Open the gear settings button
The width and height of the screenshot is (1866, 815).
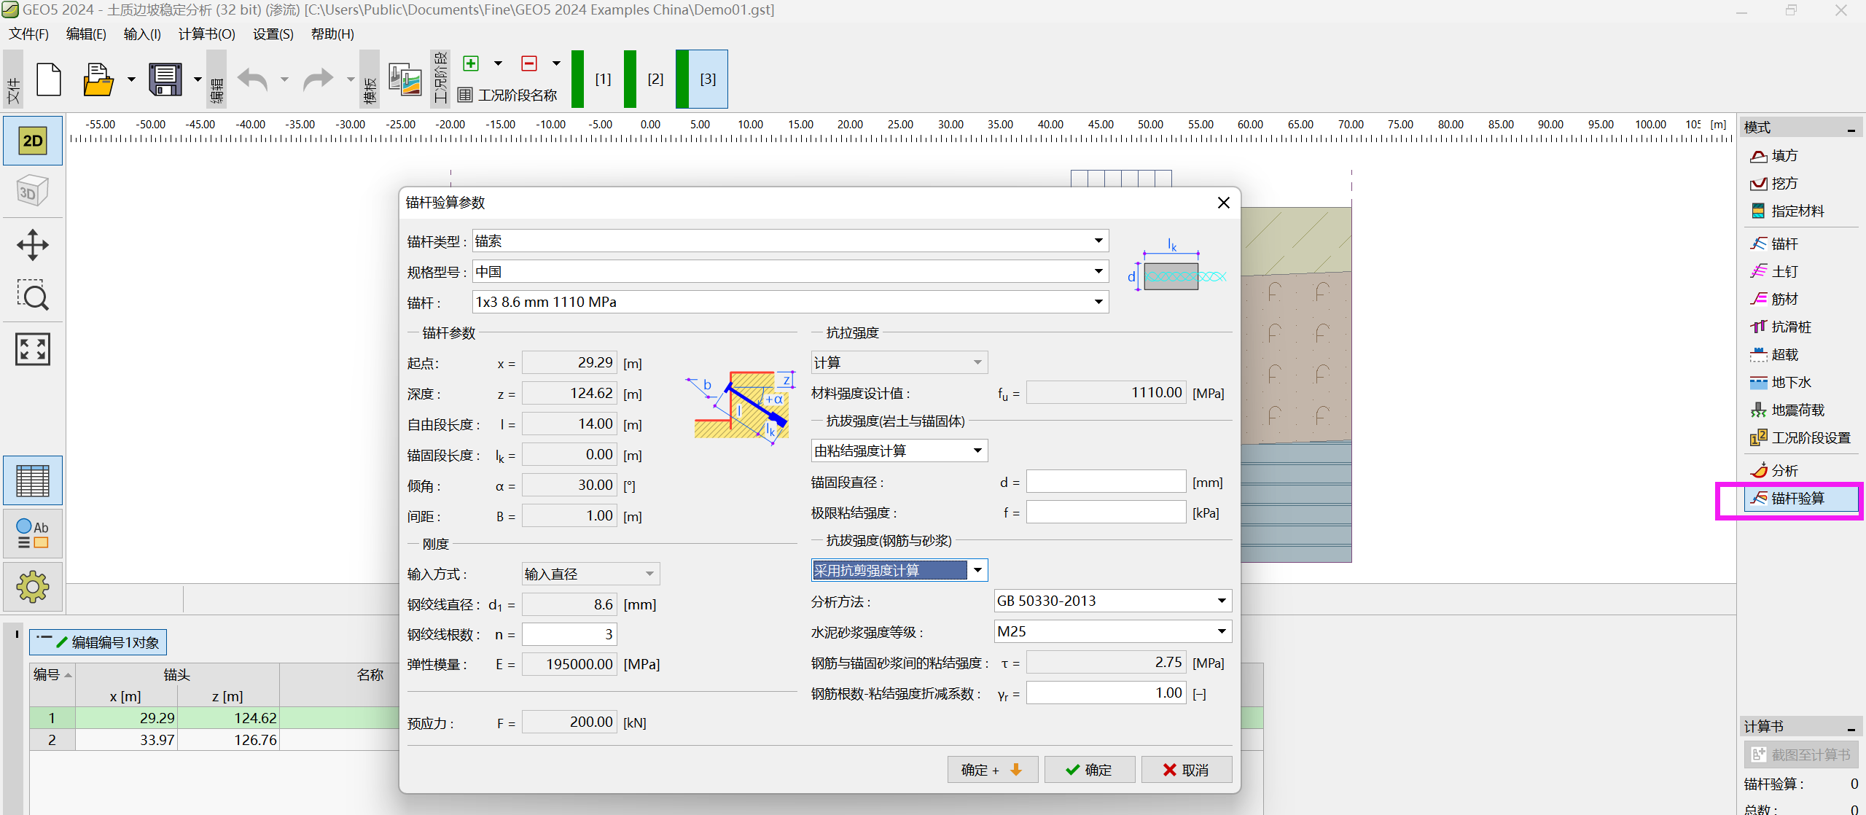33,586
